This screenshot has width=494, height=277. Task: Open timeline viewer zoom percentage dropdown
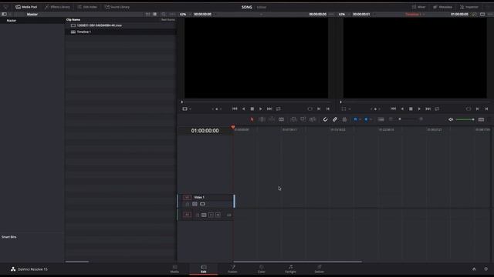343,14
